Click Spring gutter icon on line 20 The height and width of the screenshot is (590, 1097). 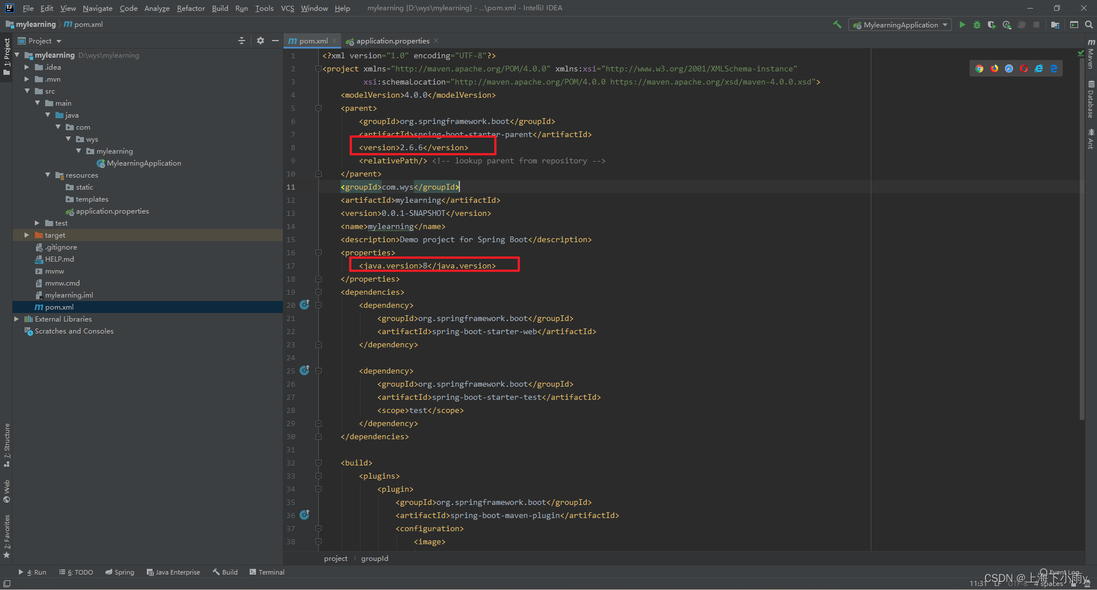pos(305,304)
